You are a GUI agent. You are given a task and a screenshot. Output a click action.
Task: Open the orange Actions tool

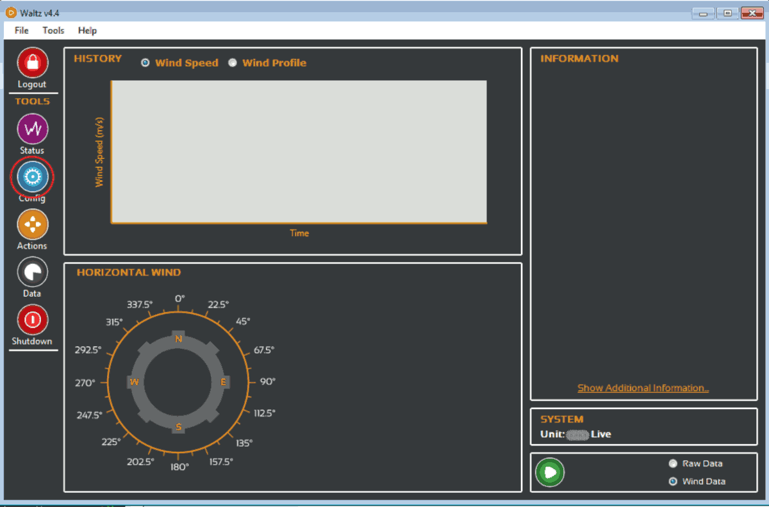click(x=32, y=224)
